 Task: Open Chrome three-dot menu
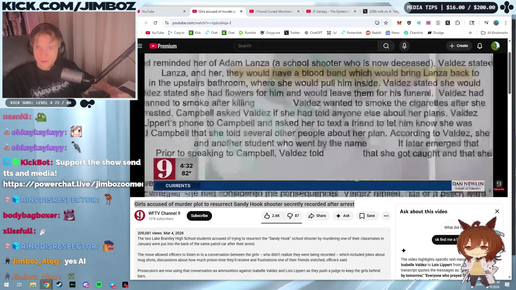point(506,23)
